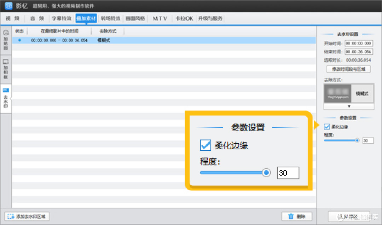Switch to the 卡拉OK tab
Viewport: 382px width, 225px height.
click(184, 18)
